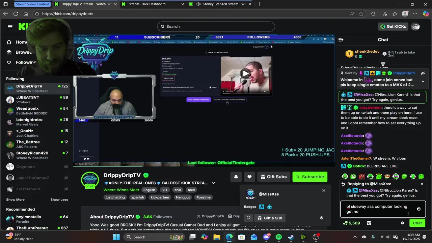The height and width of the screenshot is (243, 432).
Task: Expand the pinned message chevron
Action: [x=423, y=81]
